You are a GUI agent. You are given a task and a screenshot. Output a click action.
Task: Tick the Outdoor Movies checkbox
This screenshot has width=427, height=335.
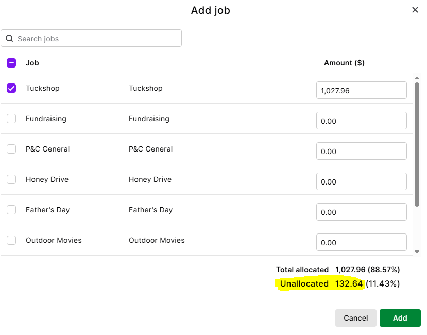(x=11, y=240)
